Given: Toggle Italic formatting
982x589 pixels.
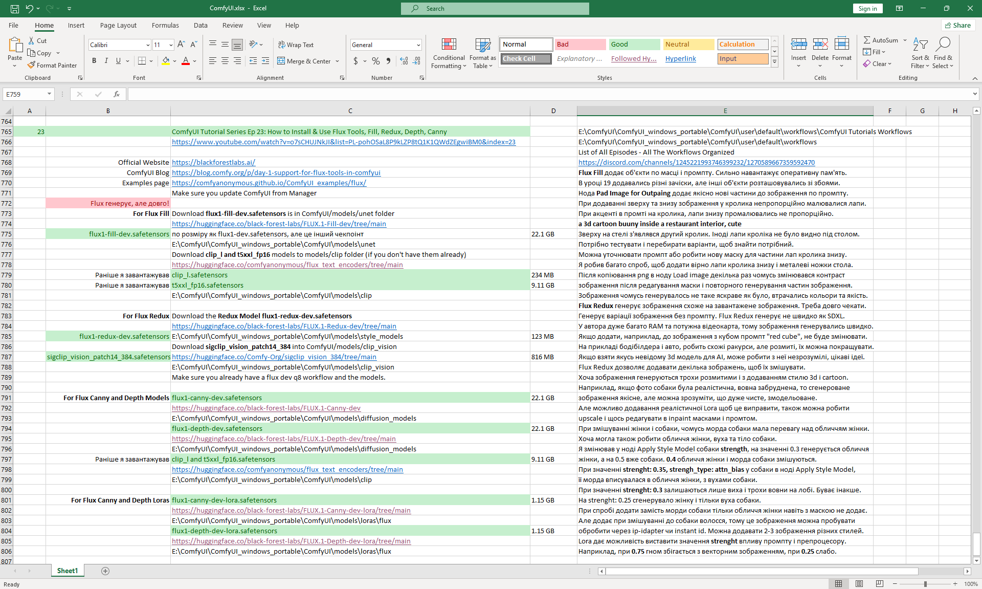Looking at the screenshot, I should tap(106, 61).
